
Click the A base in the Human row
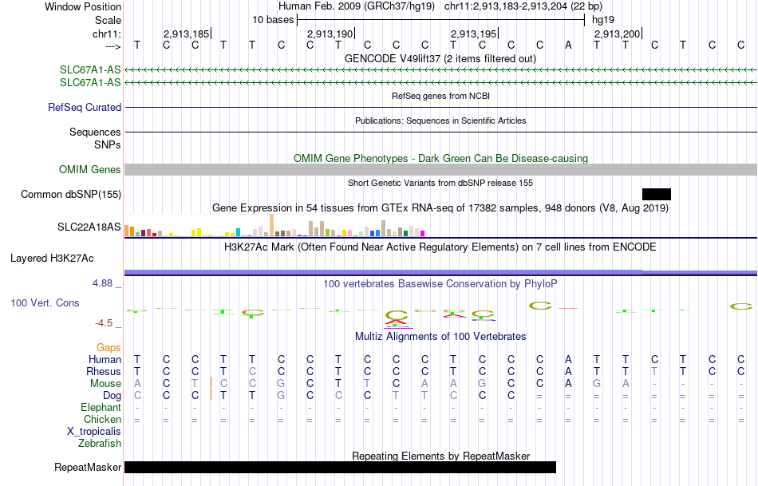pos(568,359)
